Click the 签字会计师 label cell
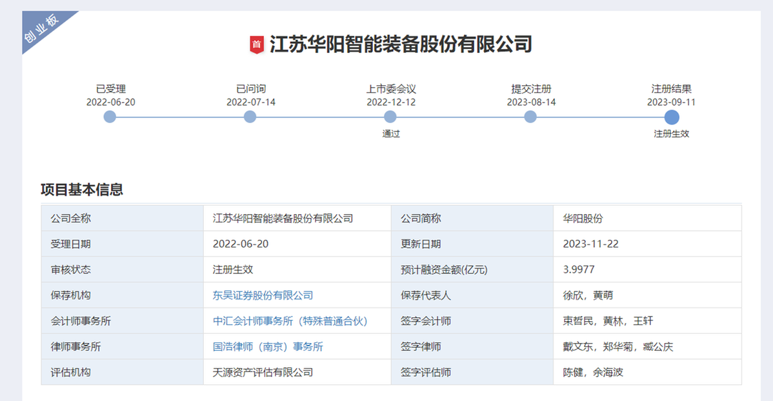This screenshot has height=401, width=773. tap(472, 320)
